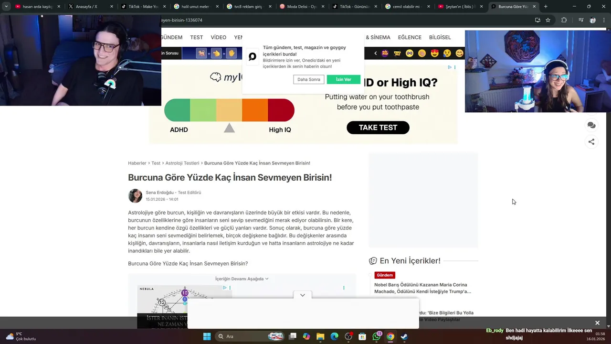Select the smiling emoji at the bar's end
611x344 pixels.
click(x=459, y=53)
